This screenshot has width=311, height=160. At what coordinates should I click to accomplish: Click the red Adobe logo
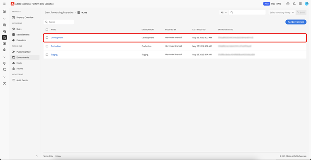tap(12, 4)
